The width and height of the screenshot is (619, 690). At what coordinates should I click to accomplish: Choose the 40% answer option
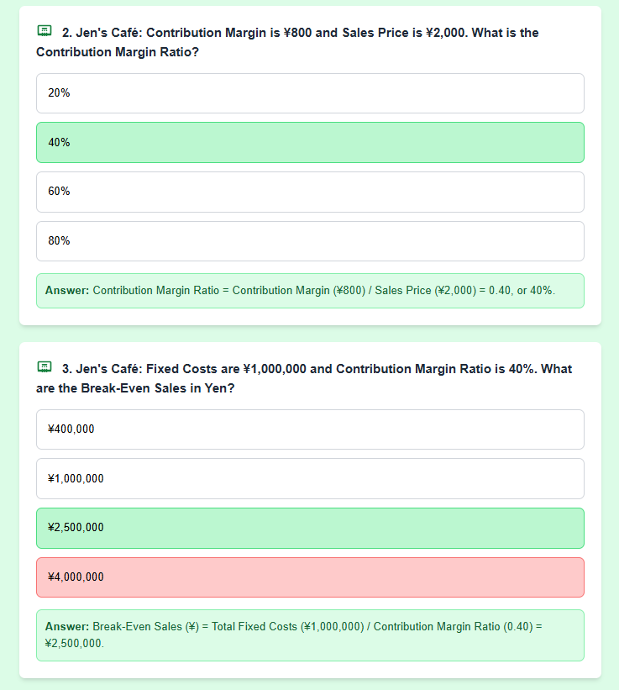point(310,143)
